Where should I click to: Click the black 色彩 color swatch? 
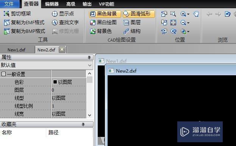pyautogui.click(x=55, y=82)
